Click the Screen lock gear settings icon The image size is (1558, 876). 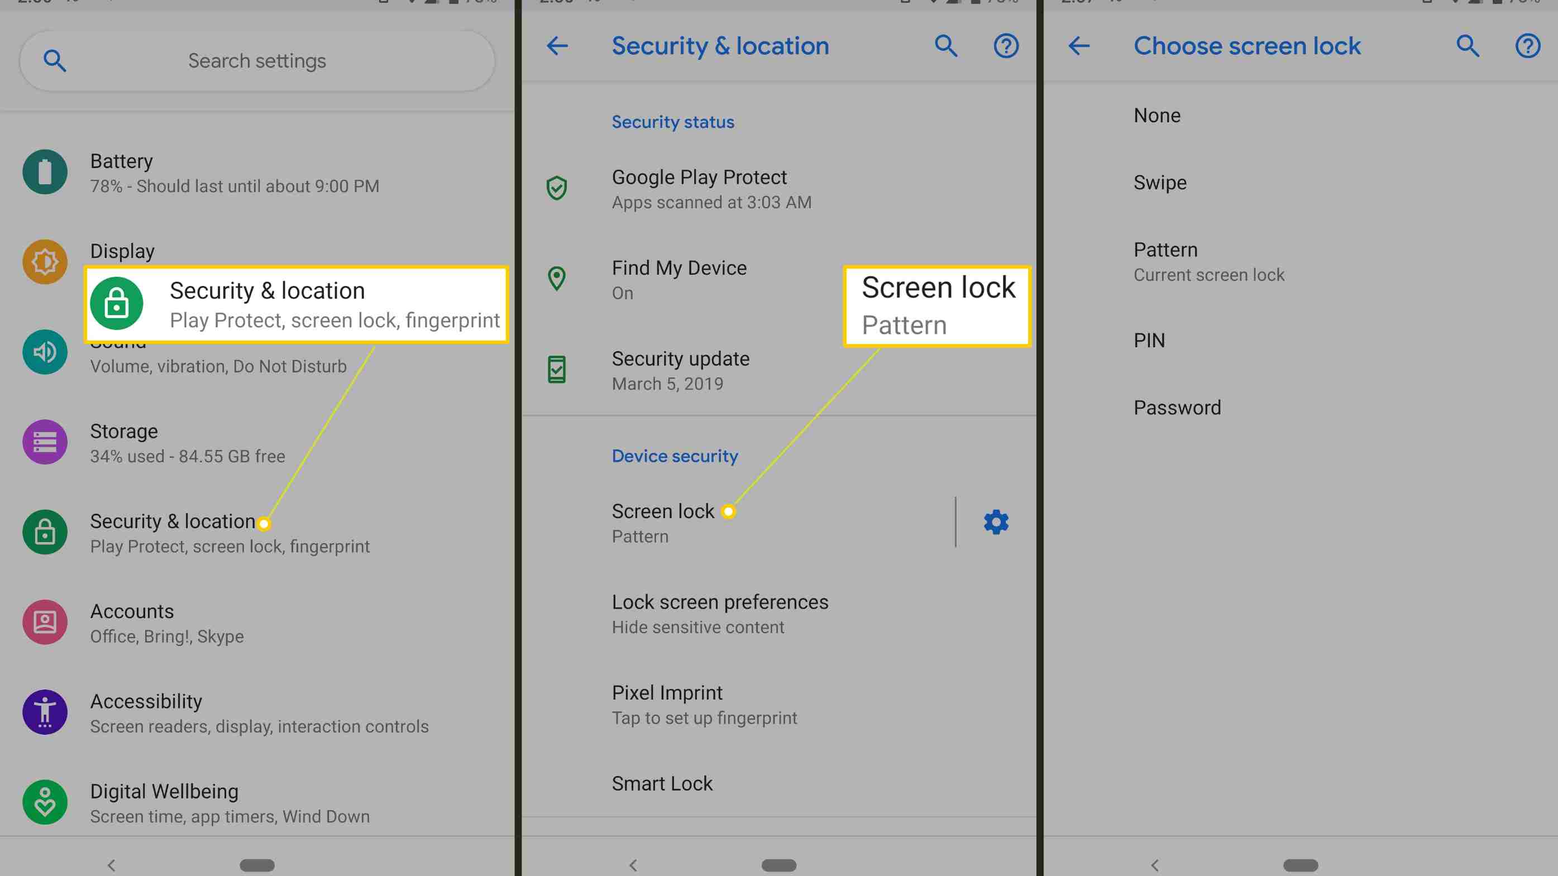coord(994,522)
